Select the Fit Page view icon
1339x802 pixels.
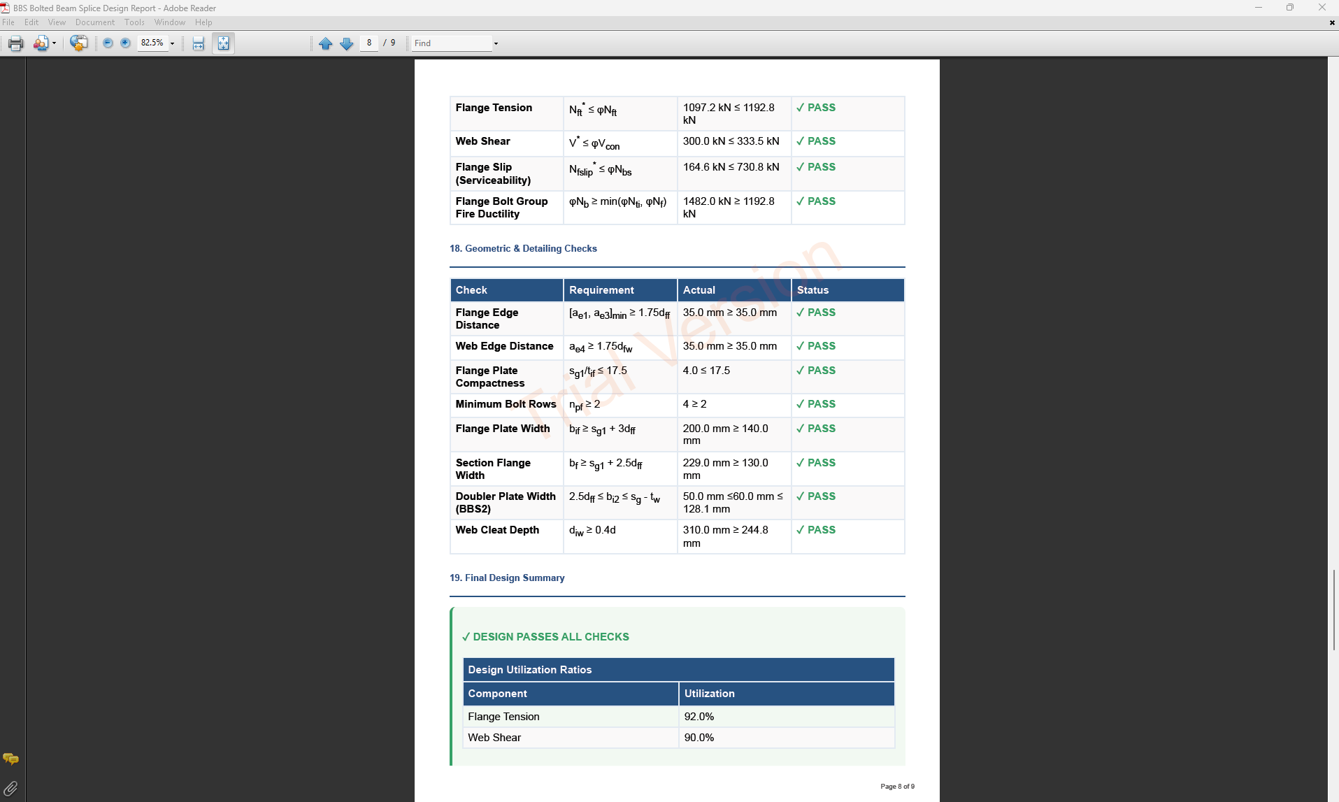point(222,43)
